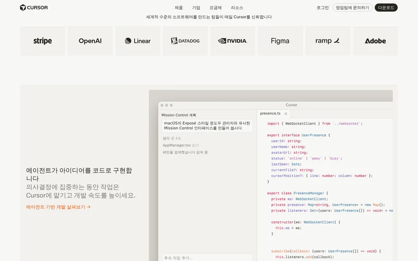Viewport: 418px width, 261px height.
Task: Select the Stripe logo card
Action: coord(43,41)
